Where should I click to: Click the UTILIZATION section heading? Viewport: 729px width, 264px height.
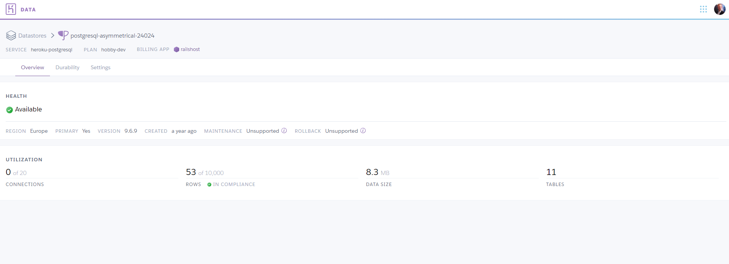[24, 160]
